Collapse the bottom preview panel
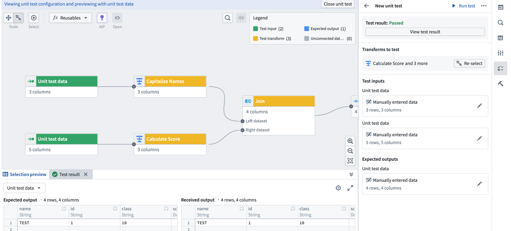 click(351, 174)
